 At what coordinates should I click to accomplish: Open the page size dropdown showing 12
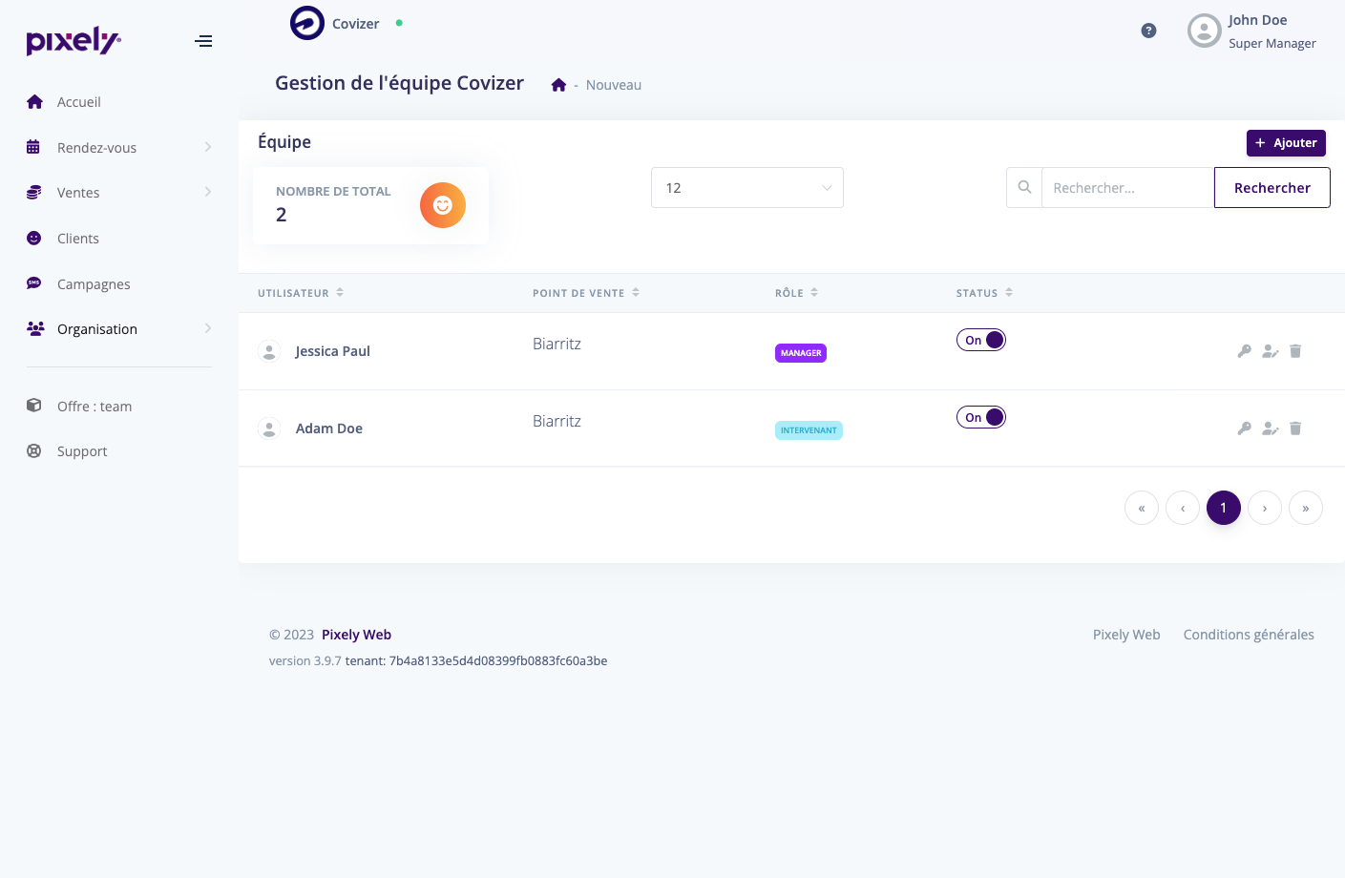[747, 187]
